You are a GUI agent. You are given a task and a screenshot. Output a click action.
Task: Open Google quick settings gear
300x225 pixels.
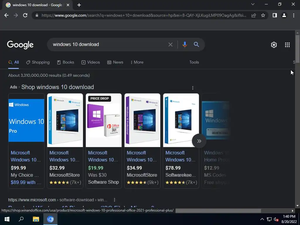point(274,45)
